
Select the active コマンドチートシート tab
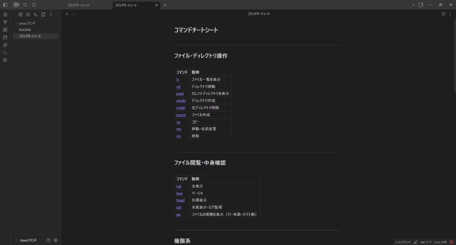(126, 5)
